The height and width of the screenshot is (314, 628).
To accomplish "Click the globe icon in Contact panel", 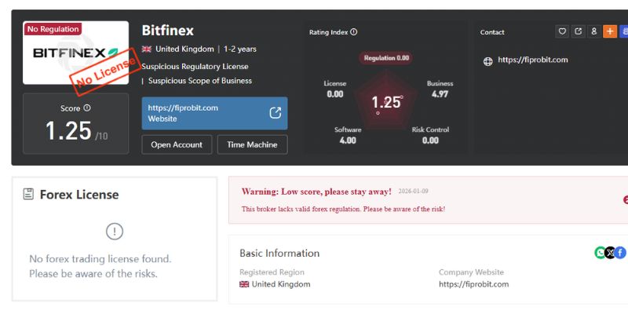I will [x=487, y=60].
